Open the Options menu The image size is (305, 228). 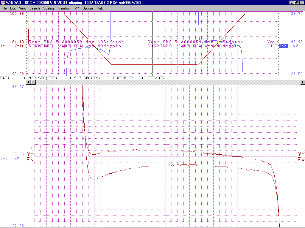pyautogui.click(x=88, y=8)
